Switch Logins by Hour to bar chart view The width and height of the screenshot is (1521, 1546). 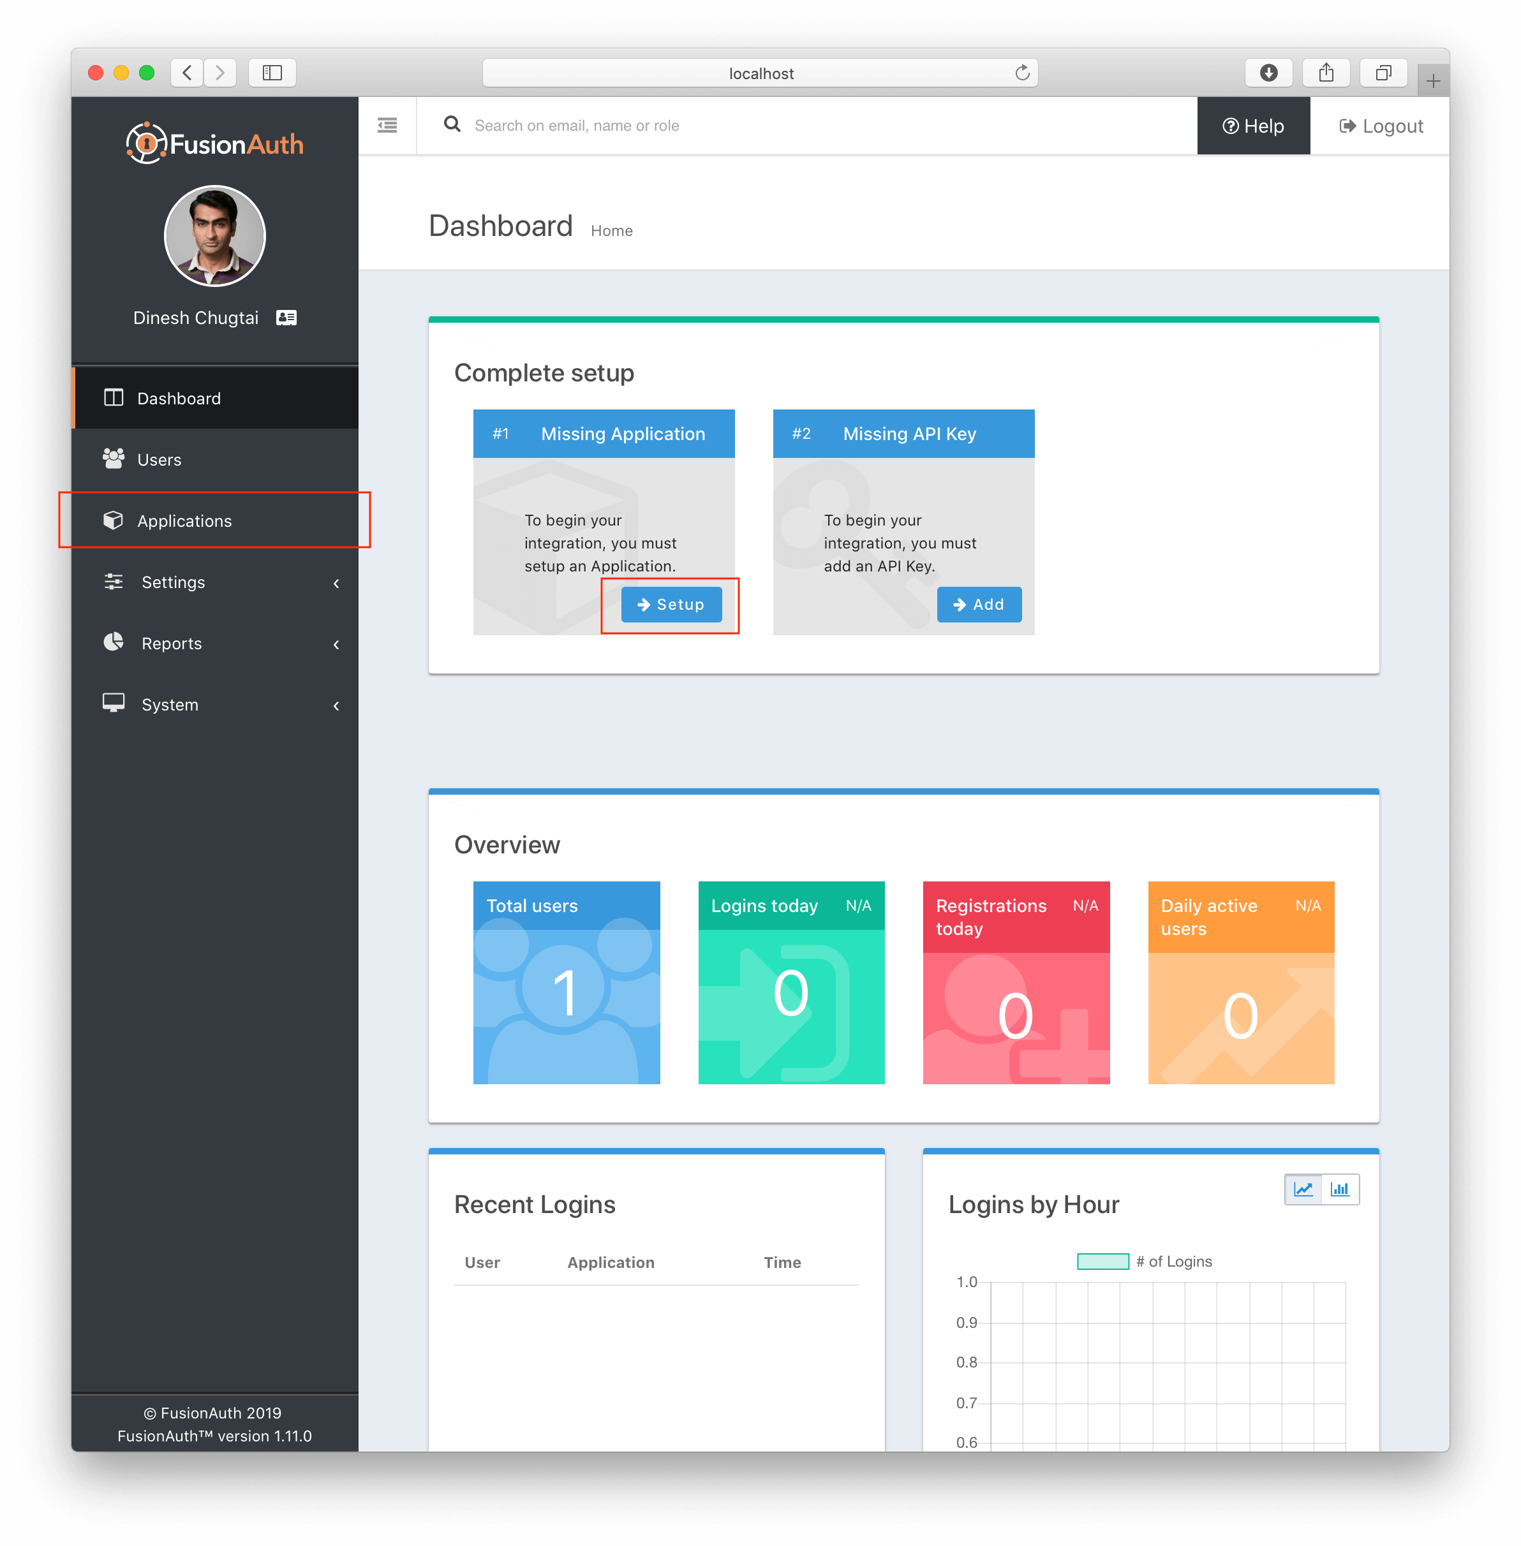pos(1340,1189)
